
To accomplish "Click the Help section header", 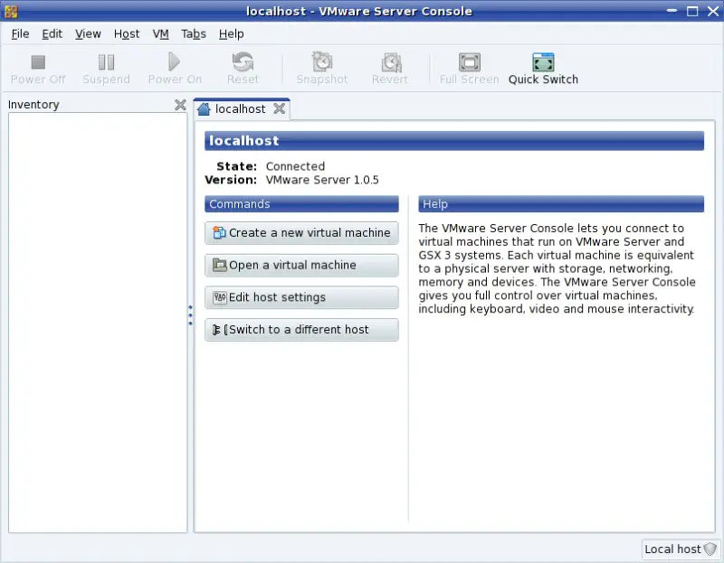I will 561,204.
